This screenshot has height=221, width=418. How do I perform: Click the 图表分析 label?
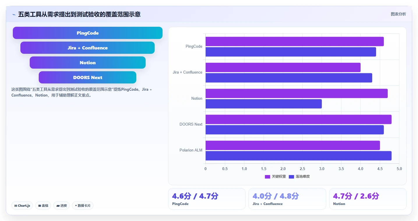click(x=398, y=14)
